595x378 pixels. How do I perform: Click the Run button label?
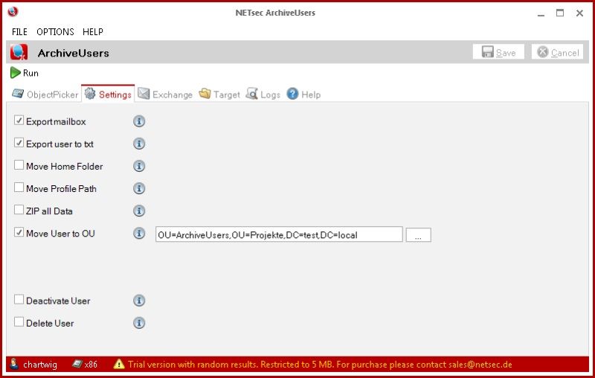[x=30, y=73]
